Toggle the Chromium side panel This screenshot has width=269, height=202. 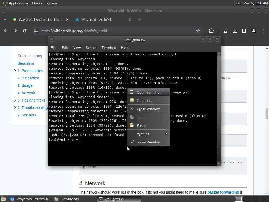pyautogui.click(x=244, y=31)
